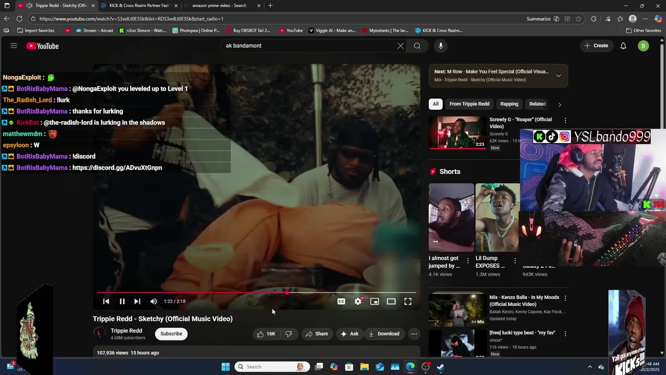
Task: Open Microsoft Store from taskbar
Action: click(x=349, y=367)
